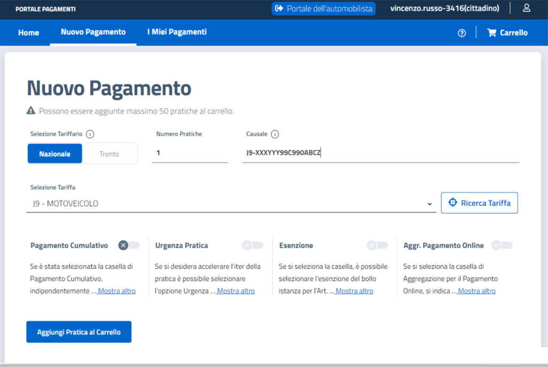This screenshot has height=367, width=548.
Task: Toggle Esenzione switch
Action: [377, 246]
